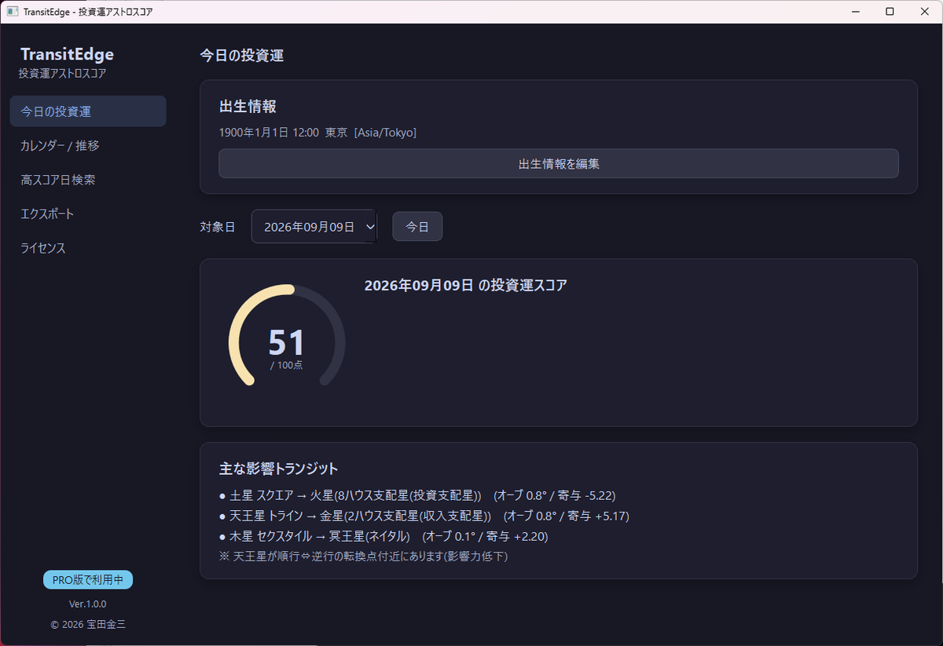Click the 今日 button beside the date

point(417,227)
